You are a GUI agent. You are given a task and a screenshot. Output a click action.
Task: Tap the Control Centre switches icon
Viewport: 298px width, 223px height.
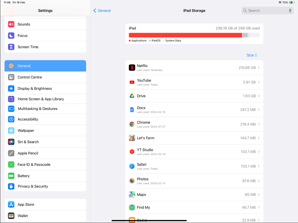[x=11, y=77]
